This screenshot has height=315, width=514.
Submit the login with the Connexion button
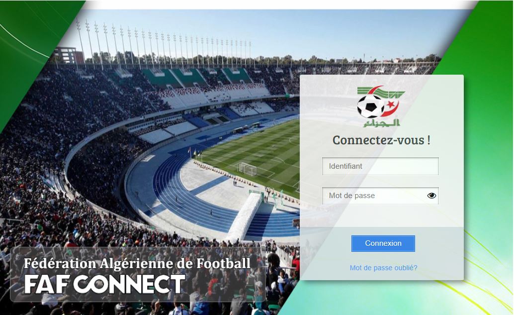click(383, 243)
